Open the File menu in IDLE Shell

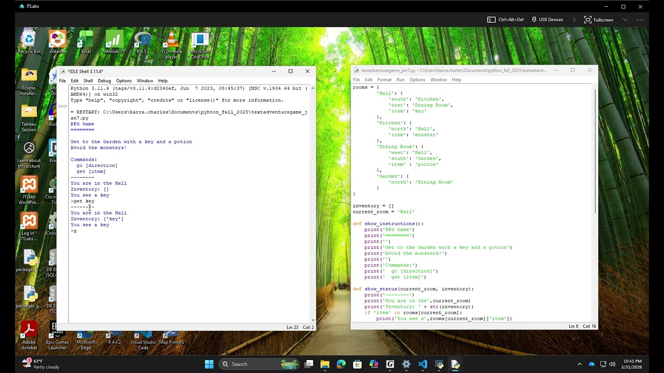[62, 81]
